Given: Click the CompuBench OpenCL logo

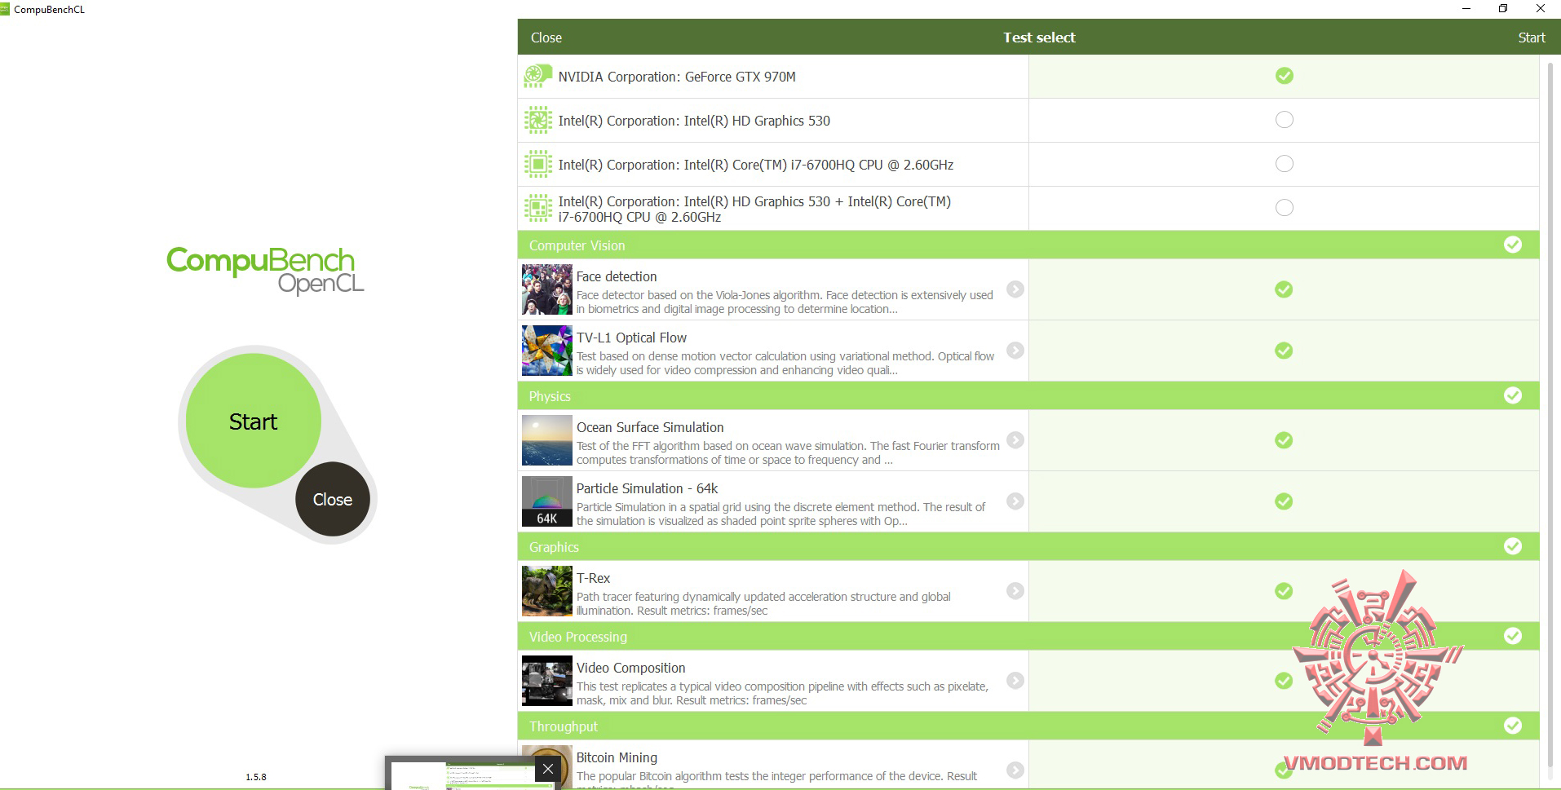Looking at the screenshot, I should point(265,270).
